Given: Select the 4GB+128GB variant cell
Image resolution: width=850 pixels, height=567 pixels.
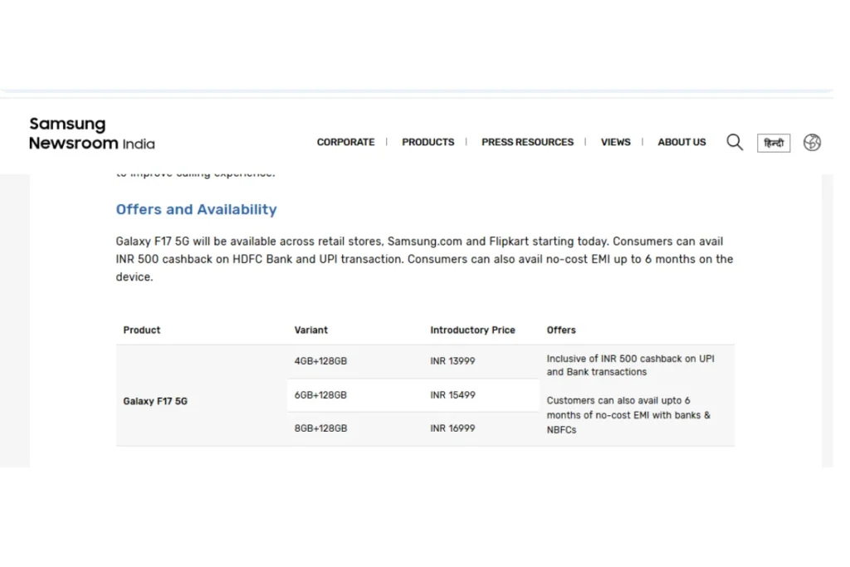Looking at the screenshot, I should tap(320, 361).
